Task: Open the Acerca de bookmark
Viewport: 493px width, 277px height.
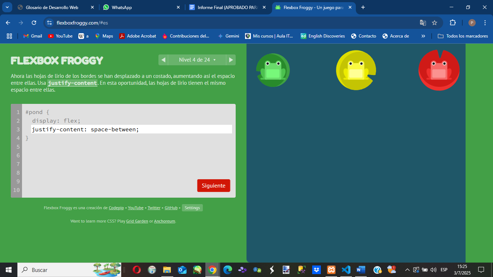Action: coord(396,36)
